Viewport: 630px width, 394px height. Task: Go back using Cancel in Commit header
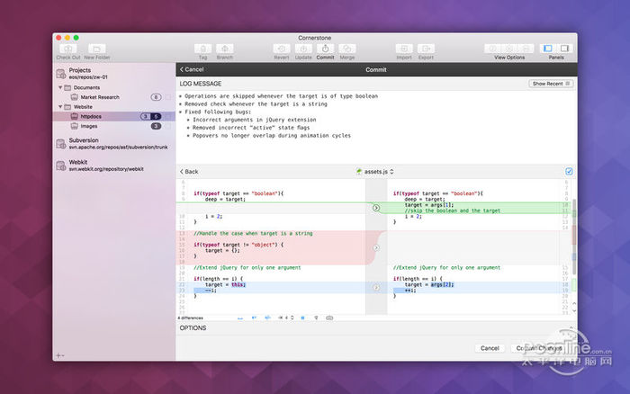tap(192, 69)
